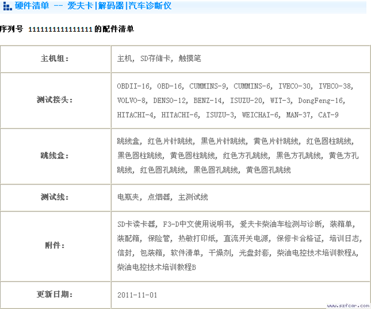Click the 测试接头 row label
Image resolution: width=371 pixels, height=309 pixels.
[x=54, y=99]
